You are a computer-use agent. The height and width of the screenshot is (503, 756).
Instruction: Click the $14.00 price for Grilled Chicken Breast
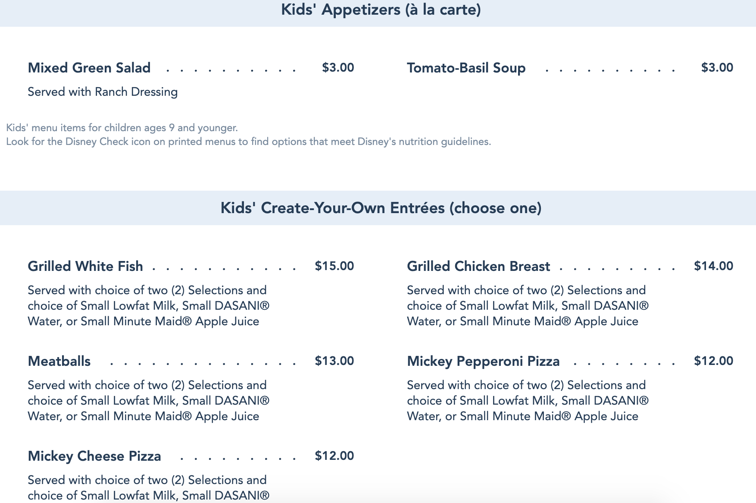713,266
